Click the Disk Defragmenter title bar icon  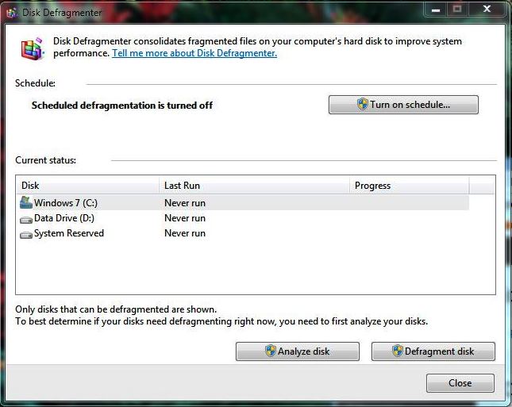tap(12, 13)
